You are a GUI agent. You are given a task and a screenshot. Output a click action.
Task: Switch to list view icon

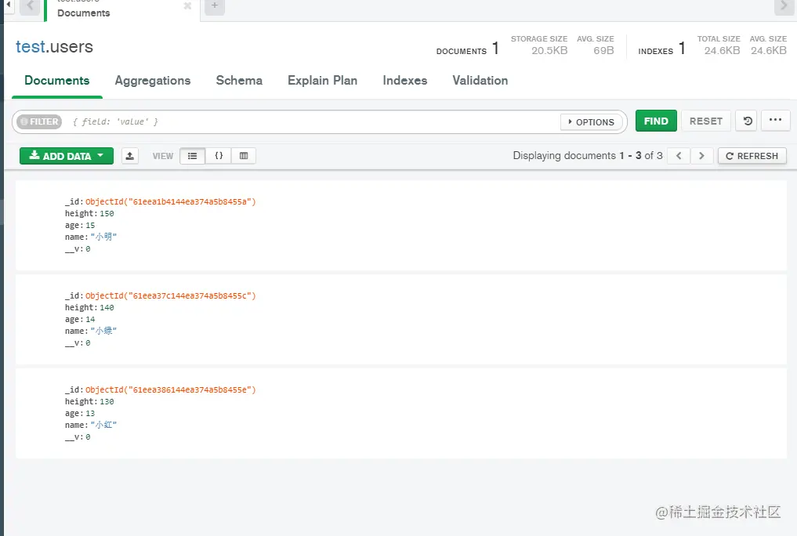coord(193,156)
